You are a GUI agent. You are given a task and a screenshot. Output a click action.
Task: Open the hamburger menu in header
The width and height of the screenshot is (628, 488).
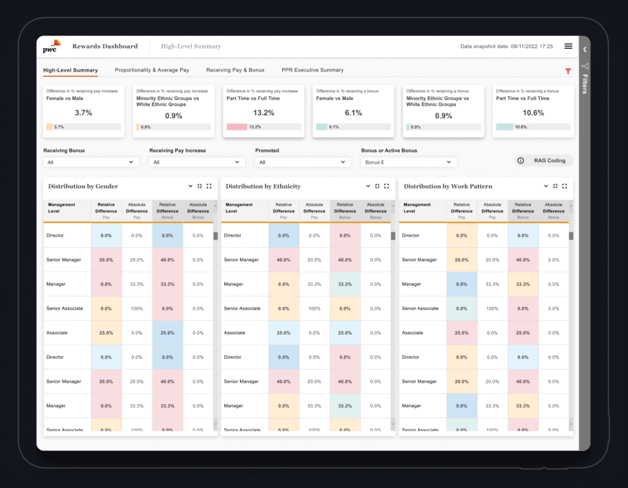coord(568,47)
